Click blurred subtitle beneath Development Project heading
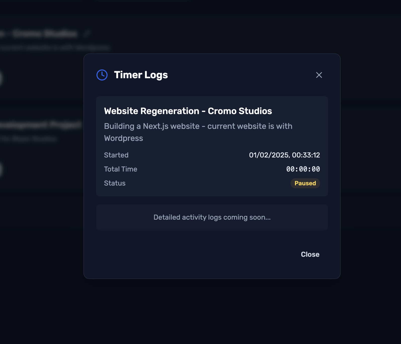The width and height of the screenshot is (401, 344). pos(28,139)
